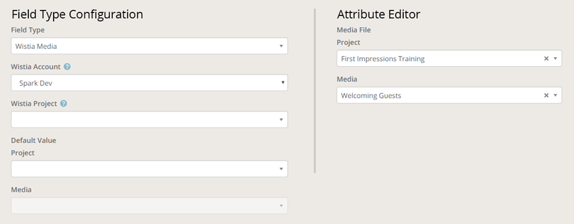Click the arrow on the Spark Dev select
574x224 pixels.
(283, 83)
